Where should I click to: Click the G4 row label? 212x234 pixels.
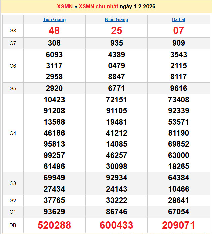(13, 133)
